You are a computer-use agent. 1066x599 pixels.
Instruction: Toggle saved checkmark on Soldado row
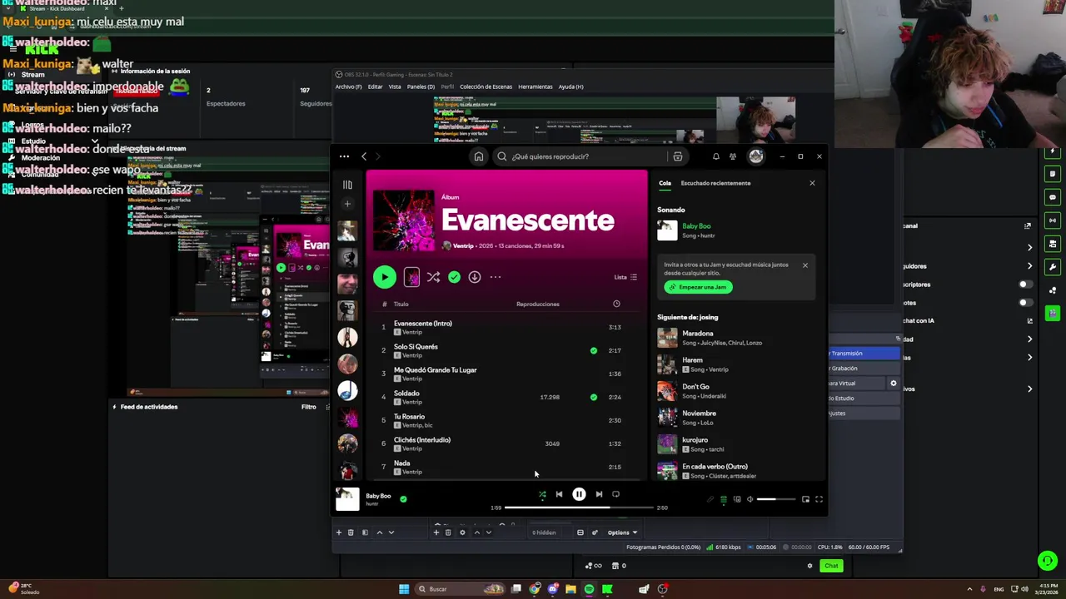pos(593,397)
